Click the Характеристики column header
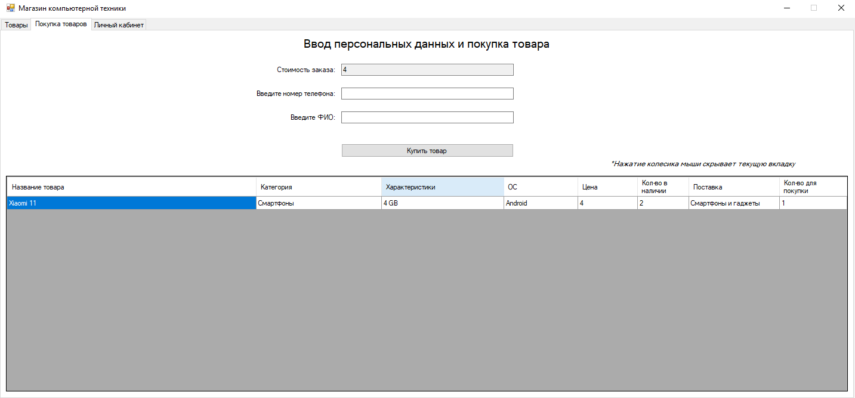 443,187
